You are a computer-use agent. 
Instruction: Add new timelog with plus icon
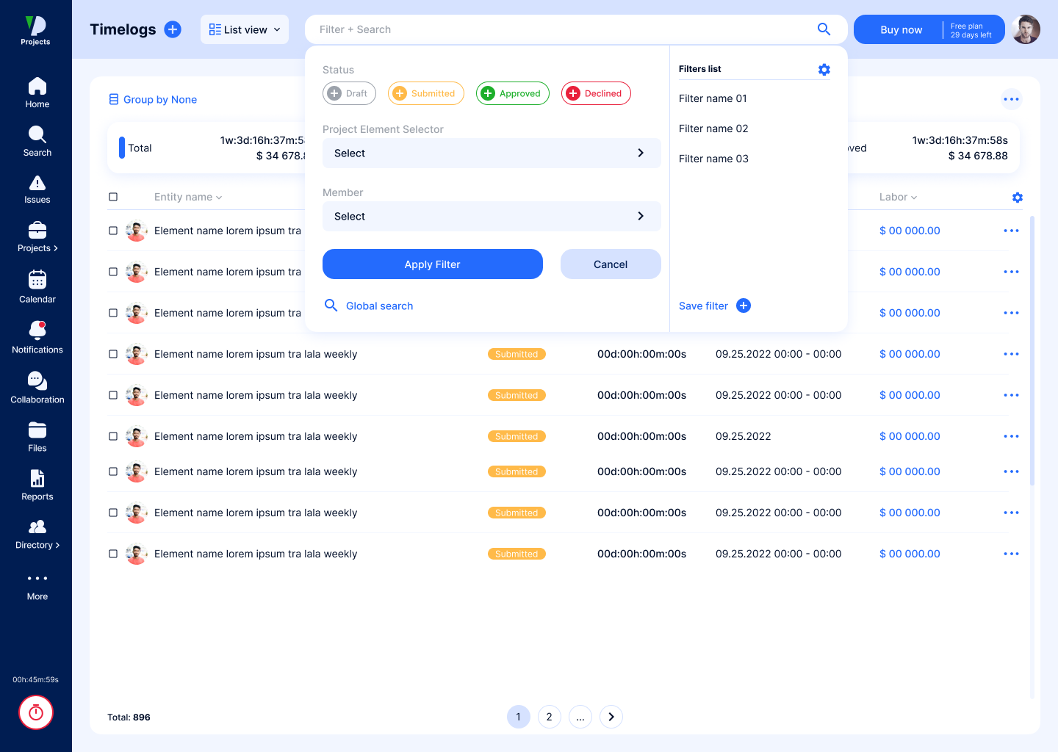pos(173,29)
